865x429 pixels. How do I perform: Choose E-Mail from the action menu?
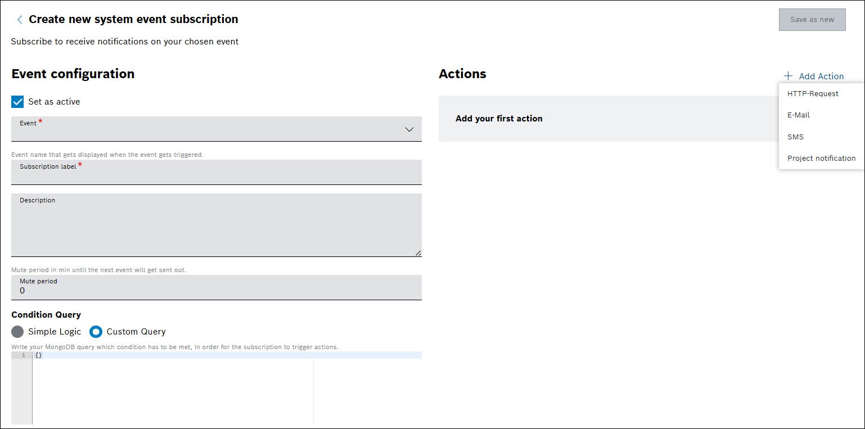tap(799, 115)
